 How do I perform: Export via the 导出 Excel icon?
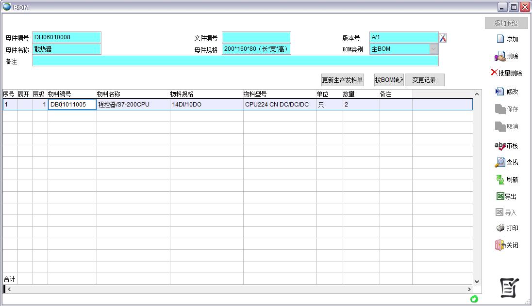(x=507, y=197)
